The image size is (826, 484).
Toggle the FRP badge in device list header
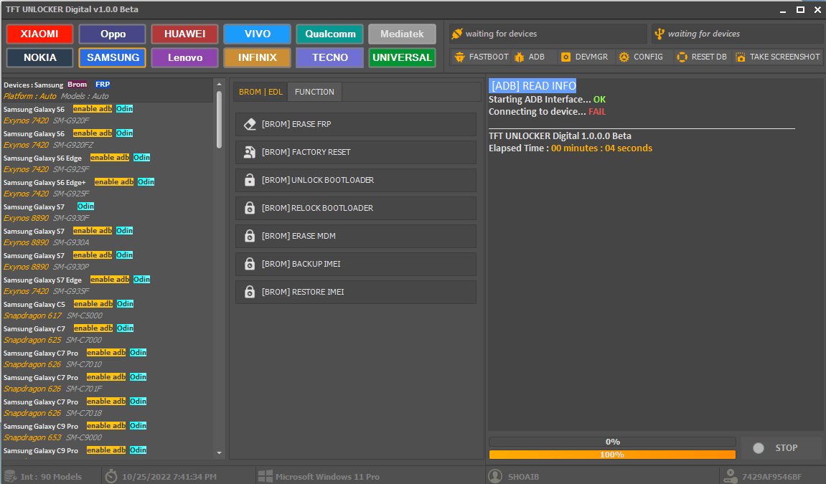pos(102,84)
